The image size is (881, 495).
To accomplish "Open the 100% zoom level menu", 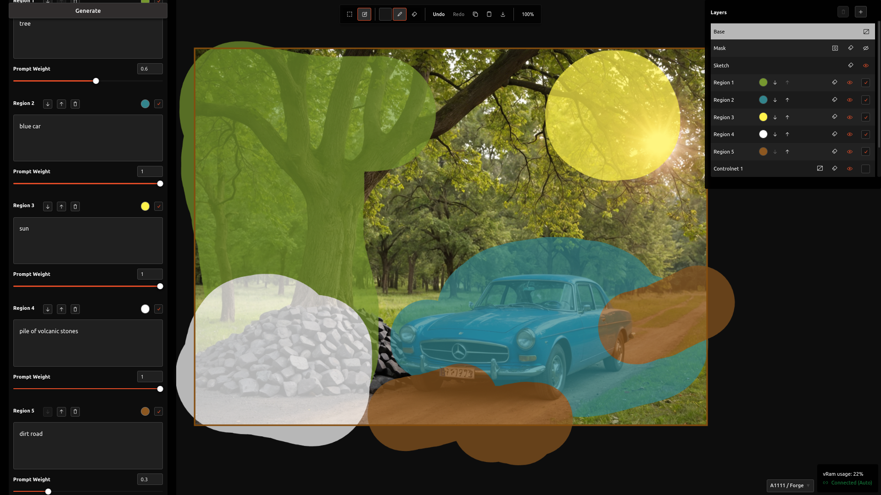I will tap(528, 14).
